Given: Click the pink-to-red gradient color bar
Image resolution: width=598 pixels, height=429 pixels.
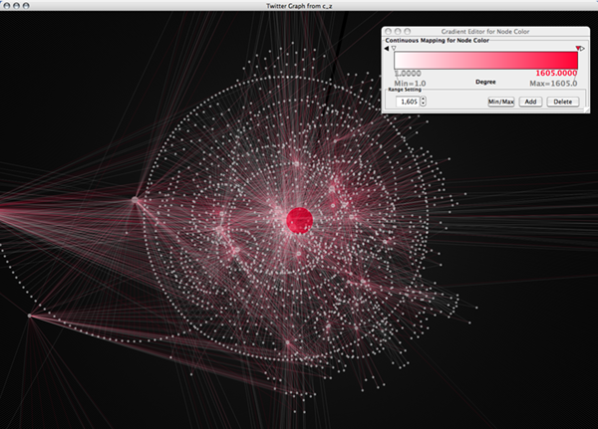Looking at the screenshot, I should tap(486, 60).
